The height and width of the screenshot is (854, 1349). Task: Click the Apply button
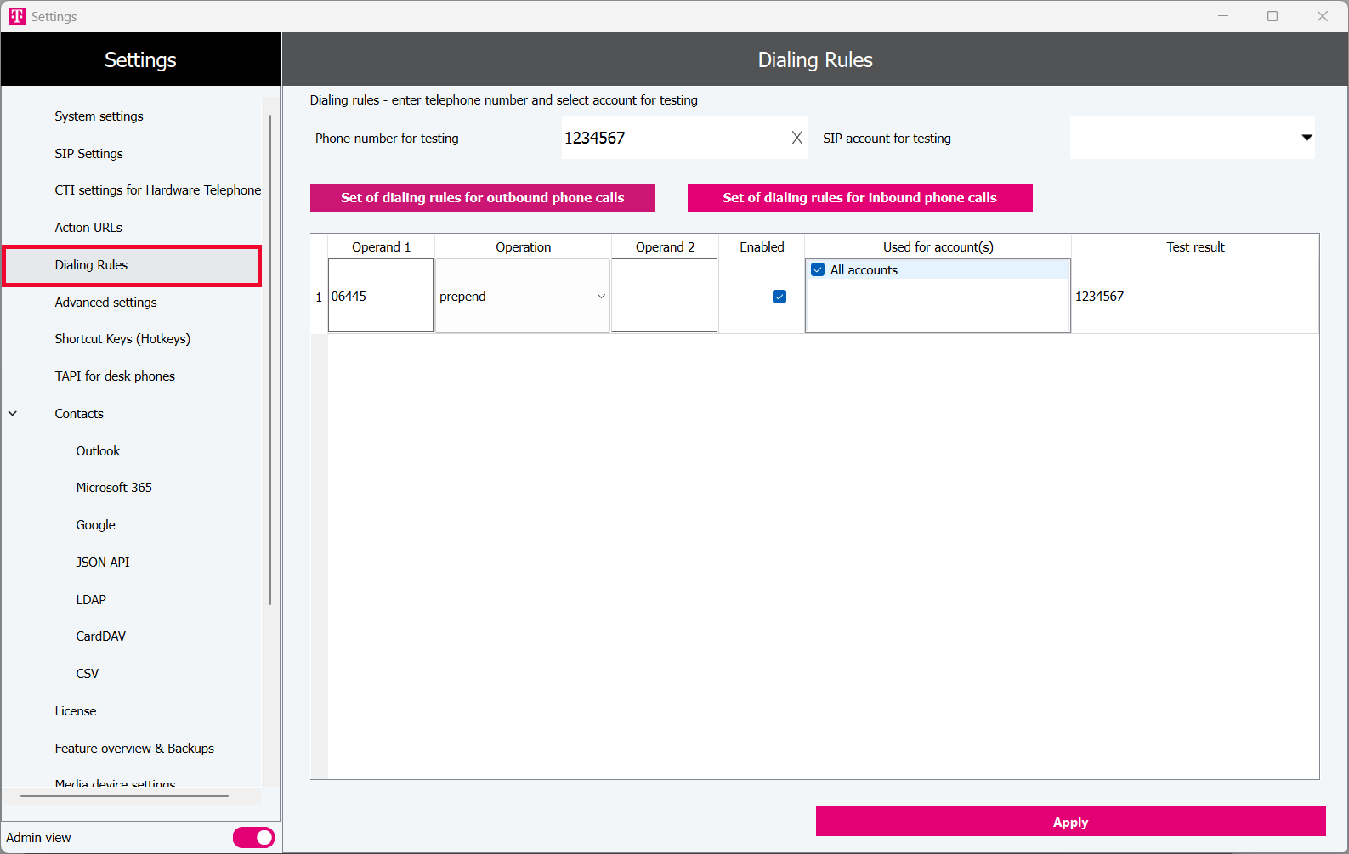coord(1069,822)
